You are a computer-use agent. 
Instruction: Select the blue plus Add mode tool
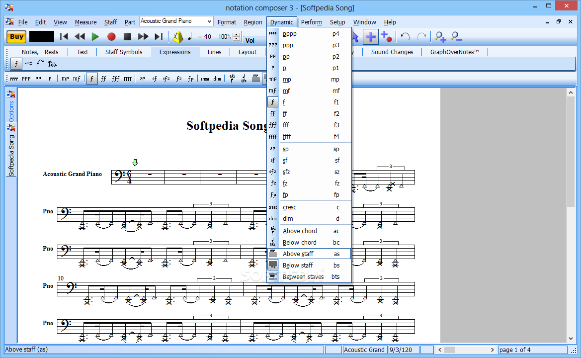click(371, 36)
